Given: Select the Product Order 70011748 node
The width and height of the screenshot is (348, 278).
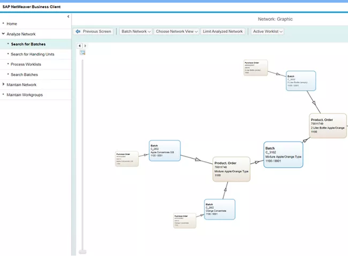Looking at the screenshot, I should click(x=231, y=169).
